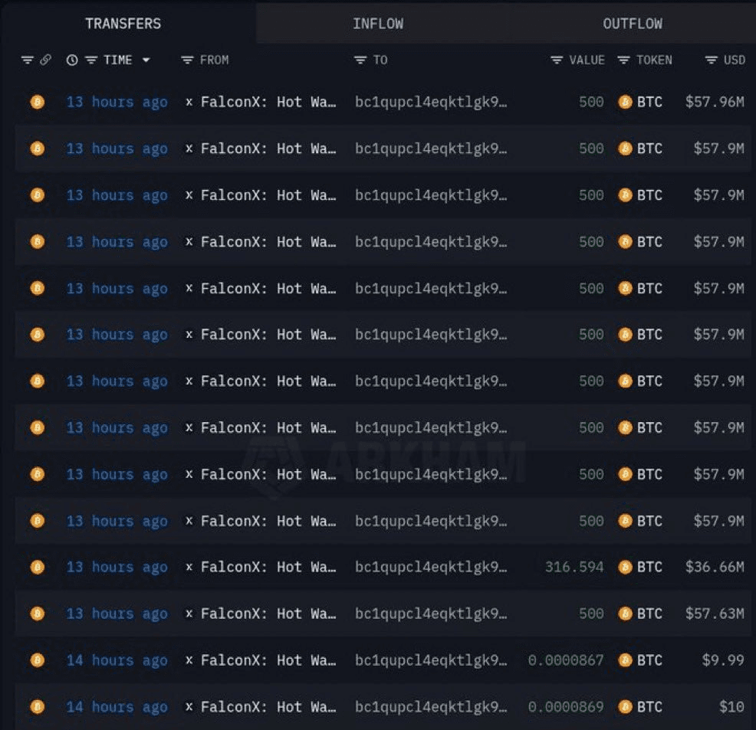Click the $57.63M USD amount
The width and height of the screenshot is (756, 730).
(x=715, y=614)
